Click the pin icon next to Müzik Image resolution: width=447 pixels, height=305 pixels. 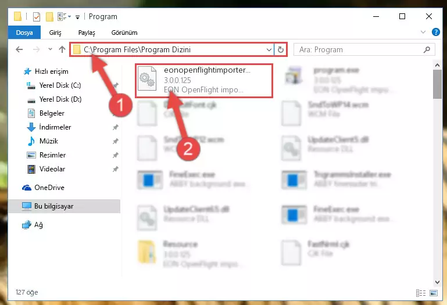(115, 141)
